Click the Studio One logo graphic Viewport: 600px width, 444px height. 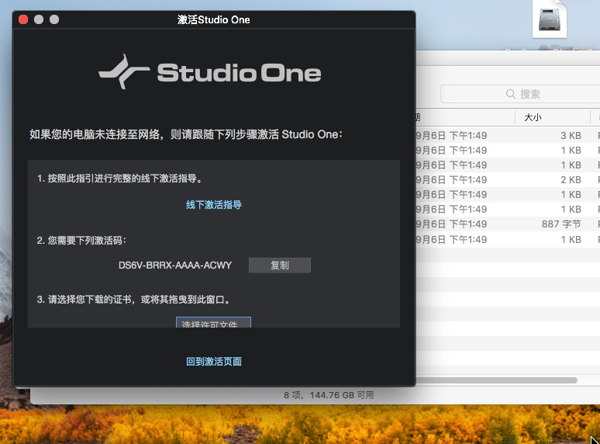coord(210,71)
